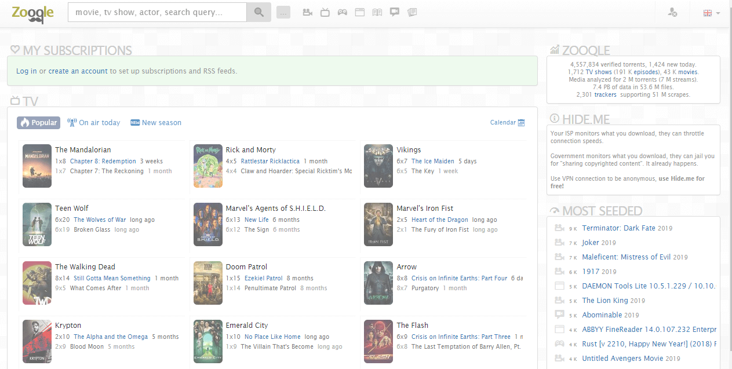Open Arrow episode Crisis on Infinite Earths: Part Four
The image size is (732, 369).
tap(460, 278)
